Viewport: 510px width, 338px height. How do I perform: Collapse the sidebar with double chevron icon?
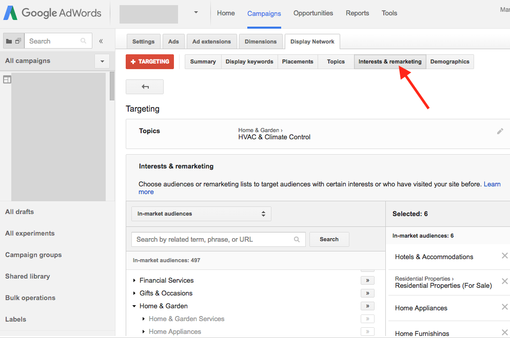point(101,41)
